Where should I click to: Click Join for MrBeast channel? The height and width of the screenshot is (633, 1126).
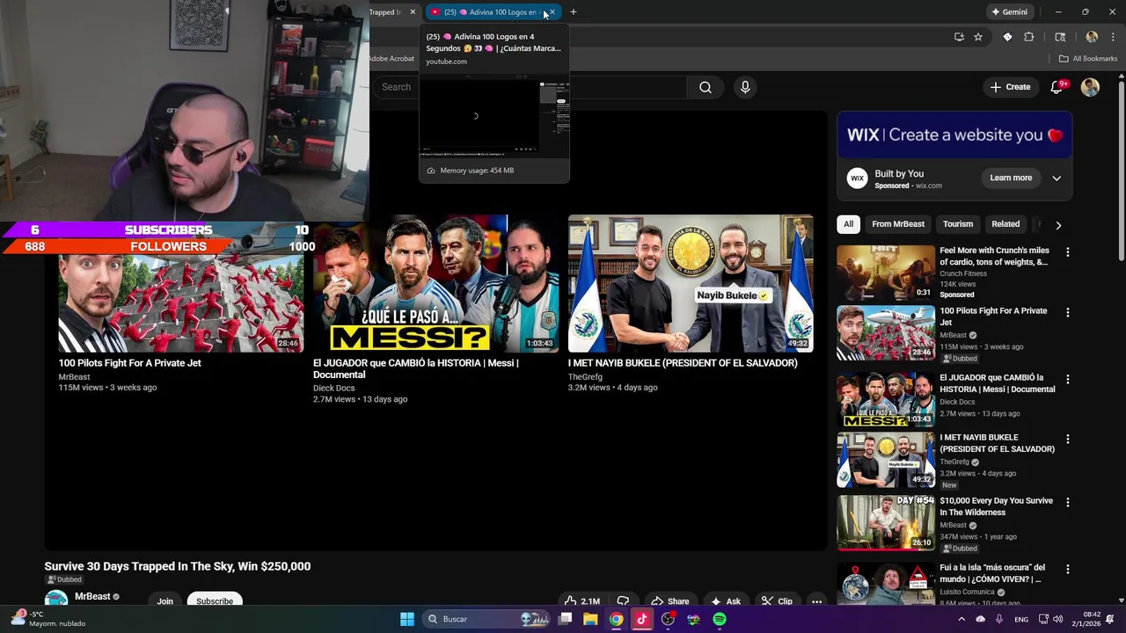(x=165, y=600)
